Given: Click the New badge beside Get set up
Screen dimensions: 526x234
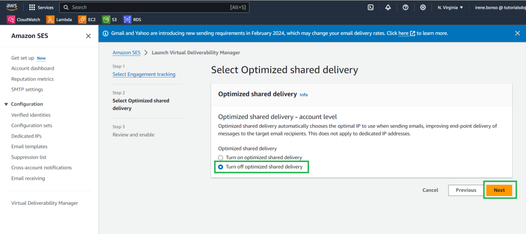Looking at the screenshot, I should (x=41, y=59).
